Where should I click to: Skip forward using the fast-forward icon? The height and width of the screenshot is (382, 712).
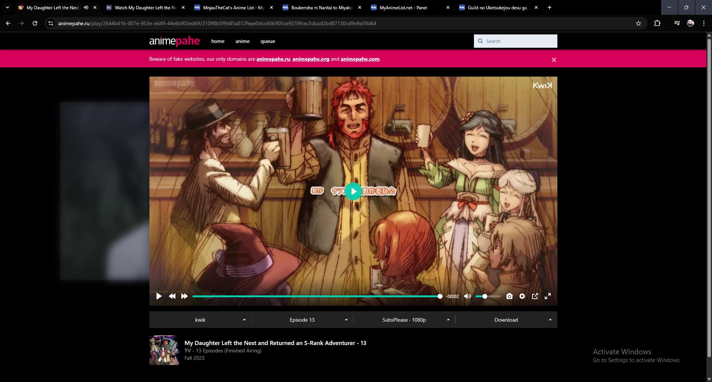click(x=184, y=296)
